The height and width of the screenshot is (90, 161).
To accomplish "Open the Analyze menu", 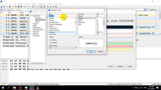I will (x=27, y=4).
